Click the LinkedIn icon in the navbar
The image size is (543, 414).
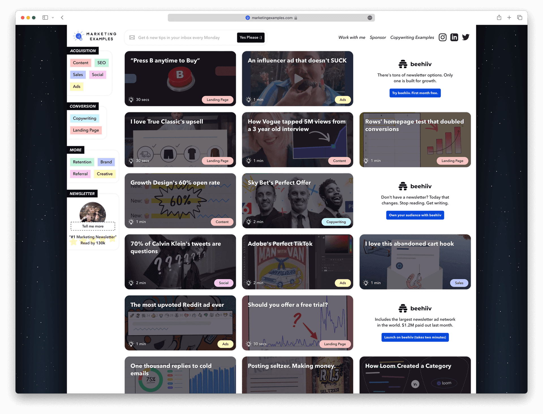454,37
